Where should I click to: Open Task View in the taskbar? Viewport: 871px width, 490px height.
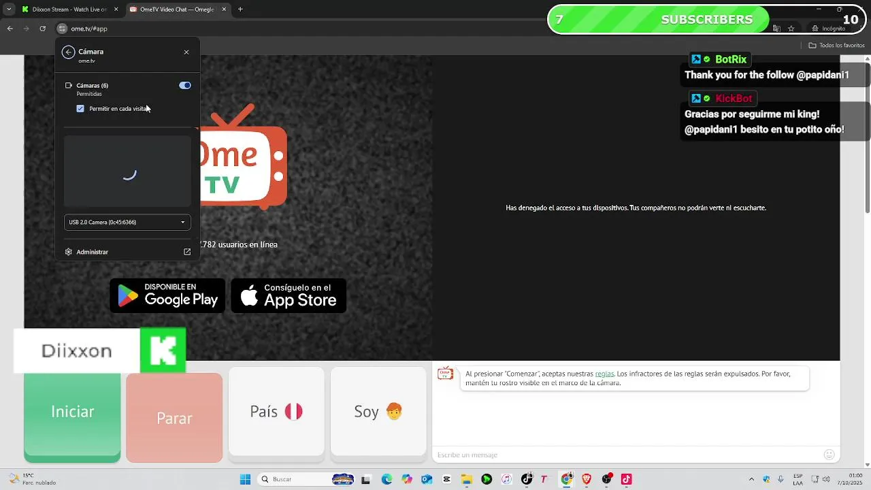point(365,480)
